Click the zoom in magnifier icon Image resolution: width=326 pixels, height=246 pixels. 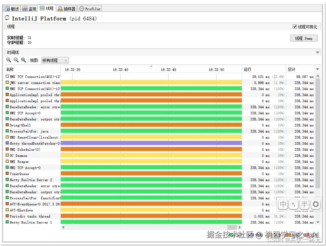coord(9,60)
